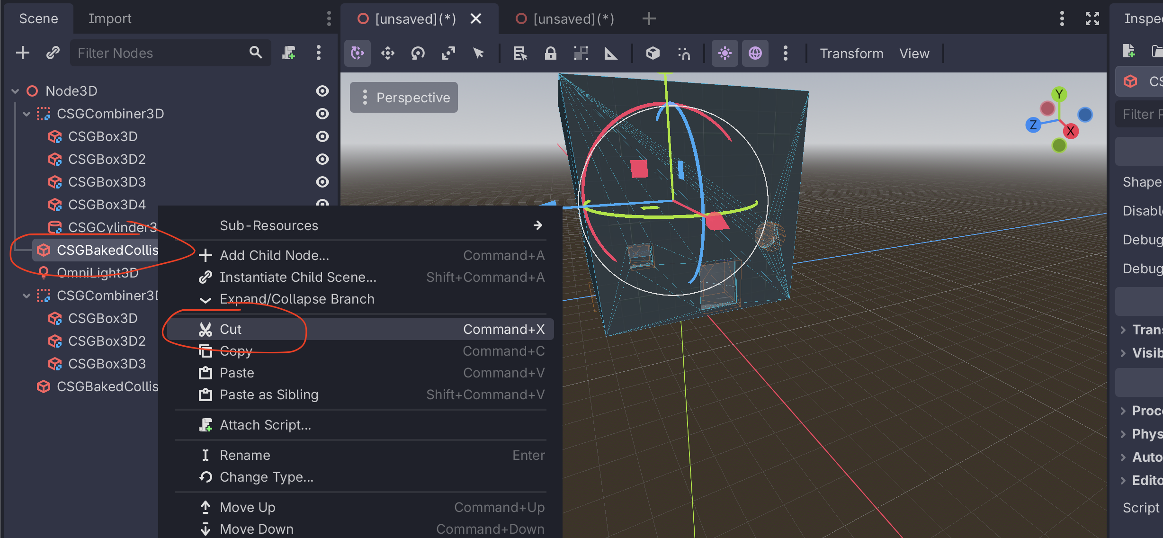Viewport: 1163px width, 538px height.
Task: Open the Transform menu button
Action: coord(851,54)
